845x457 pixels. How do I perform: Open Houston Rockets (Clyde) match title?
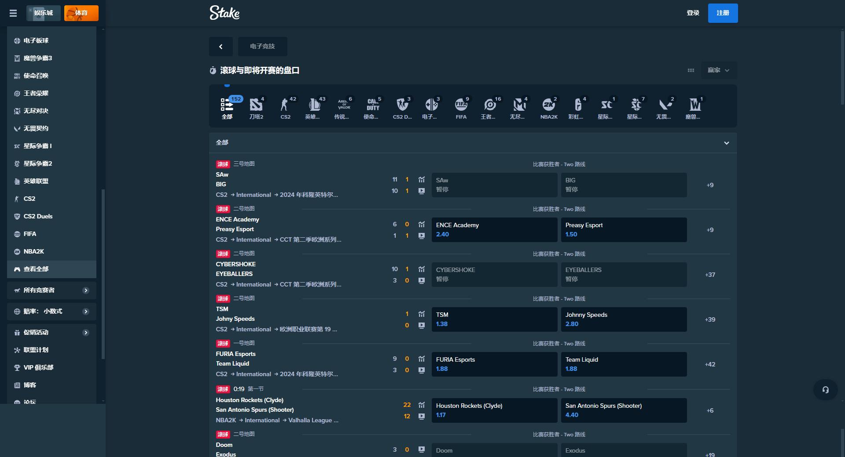(x=250, y=400)
